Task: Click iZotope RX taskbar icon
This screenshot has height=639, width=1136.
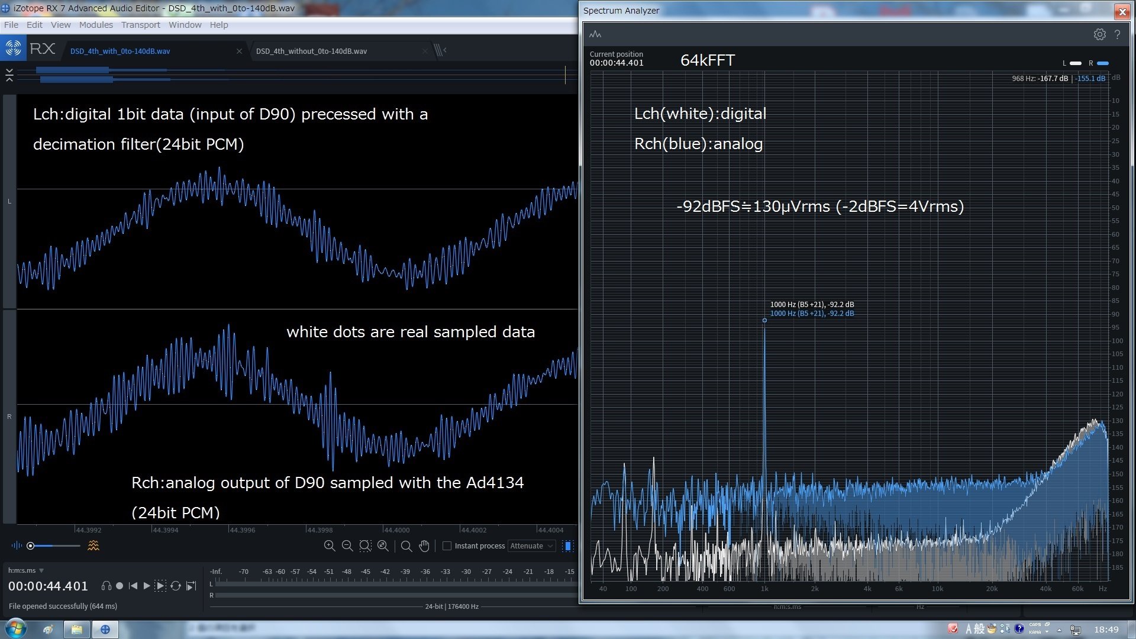Action: (x=105, y=629)
